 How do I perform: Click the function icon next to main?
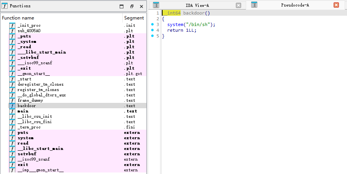point(12,111)
